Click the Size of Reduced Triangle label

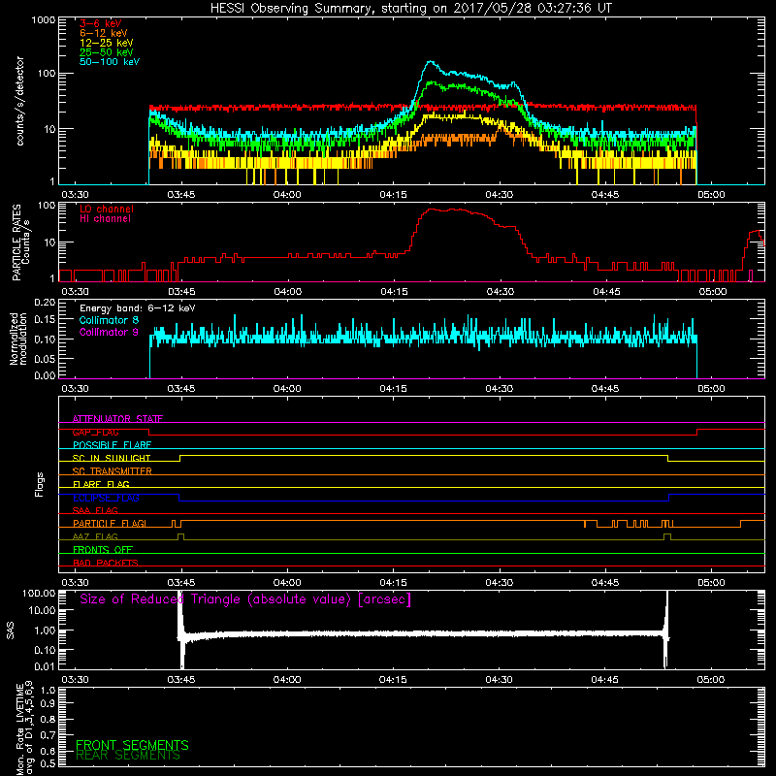(x=245, y=599)
